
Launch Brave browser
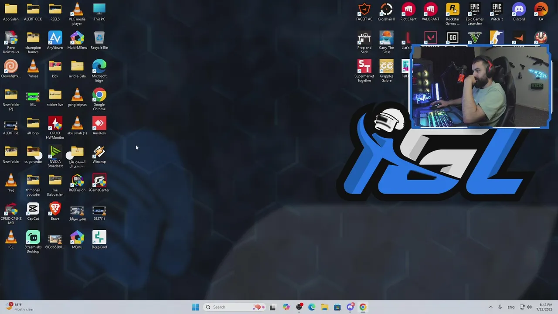click(x=55, y=212)
